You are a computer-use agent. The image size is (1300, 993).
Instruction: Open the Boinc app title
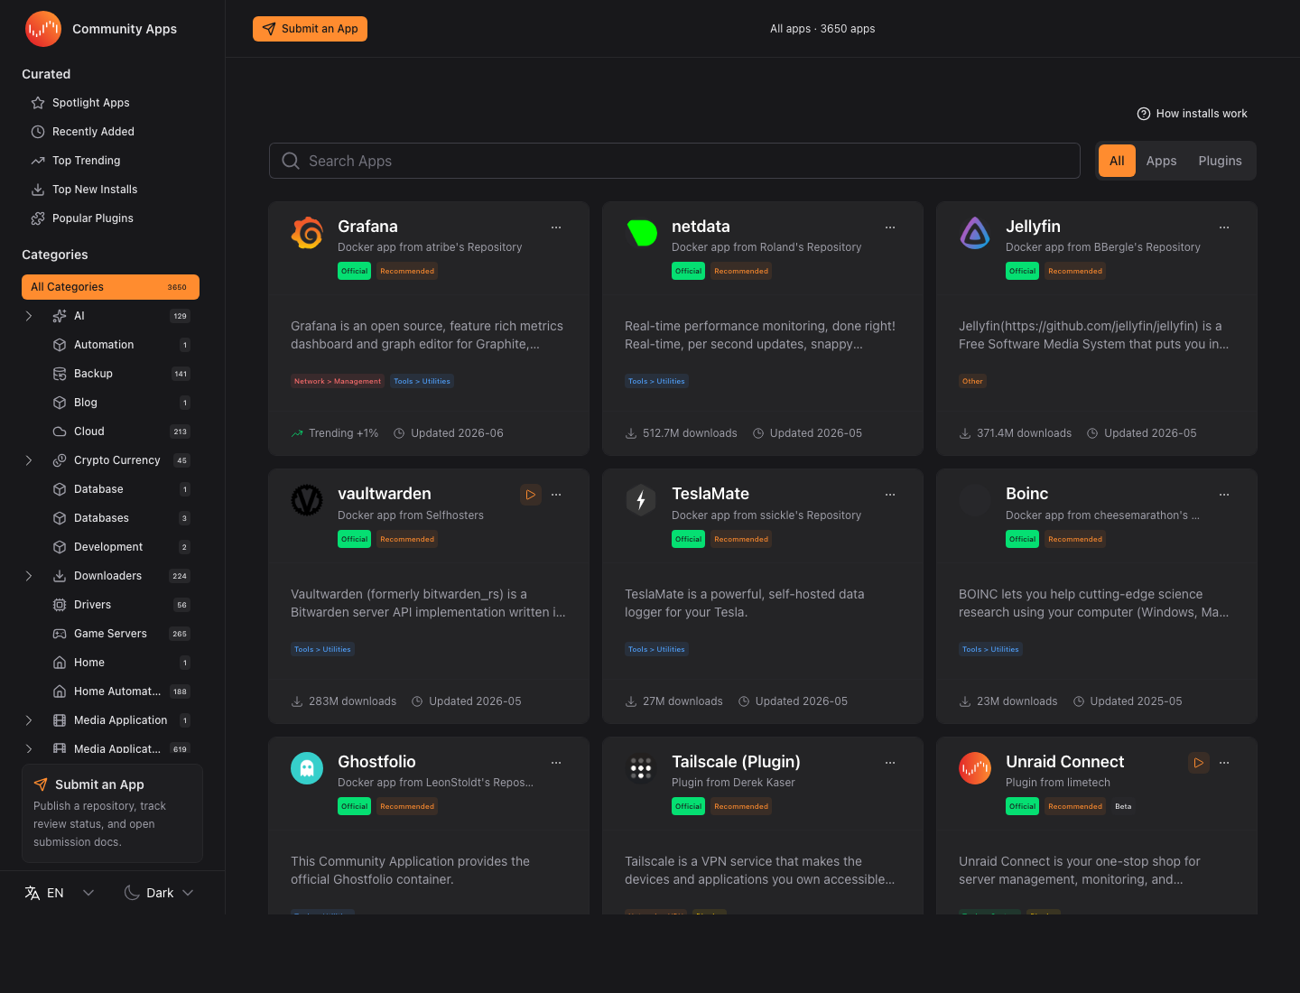pos(1026,494)
